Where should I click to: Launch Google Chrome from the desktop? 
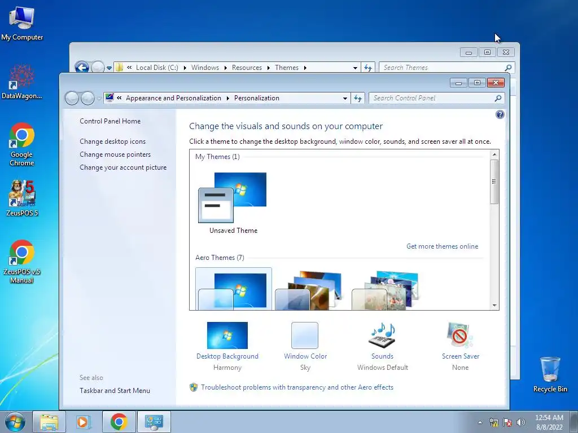(22, 144)
